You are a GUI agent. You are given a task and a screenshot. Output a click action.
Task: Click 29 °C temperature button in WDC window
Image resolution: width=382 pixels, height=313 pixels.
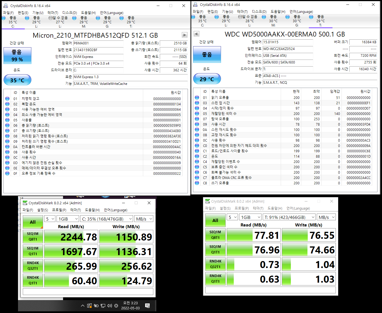pos(207,79)
